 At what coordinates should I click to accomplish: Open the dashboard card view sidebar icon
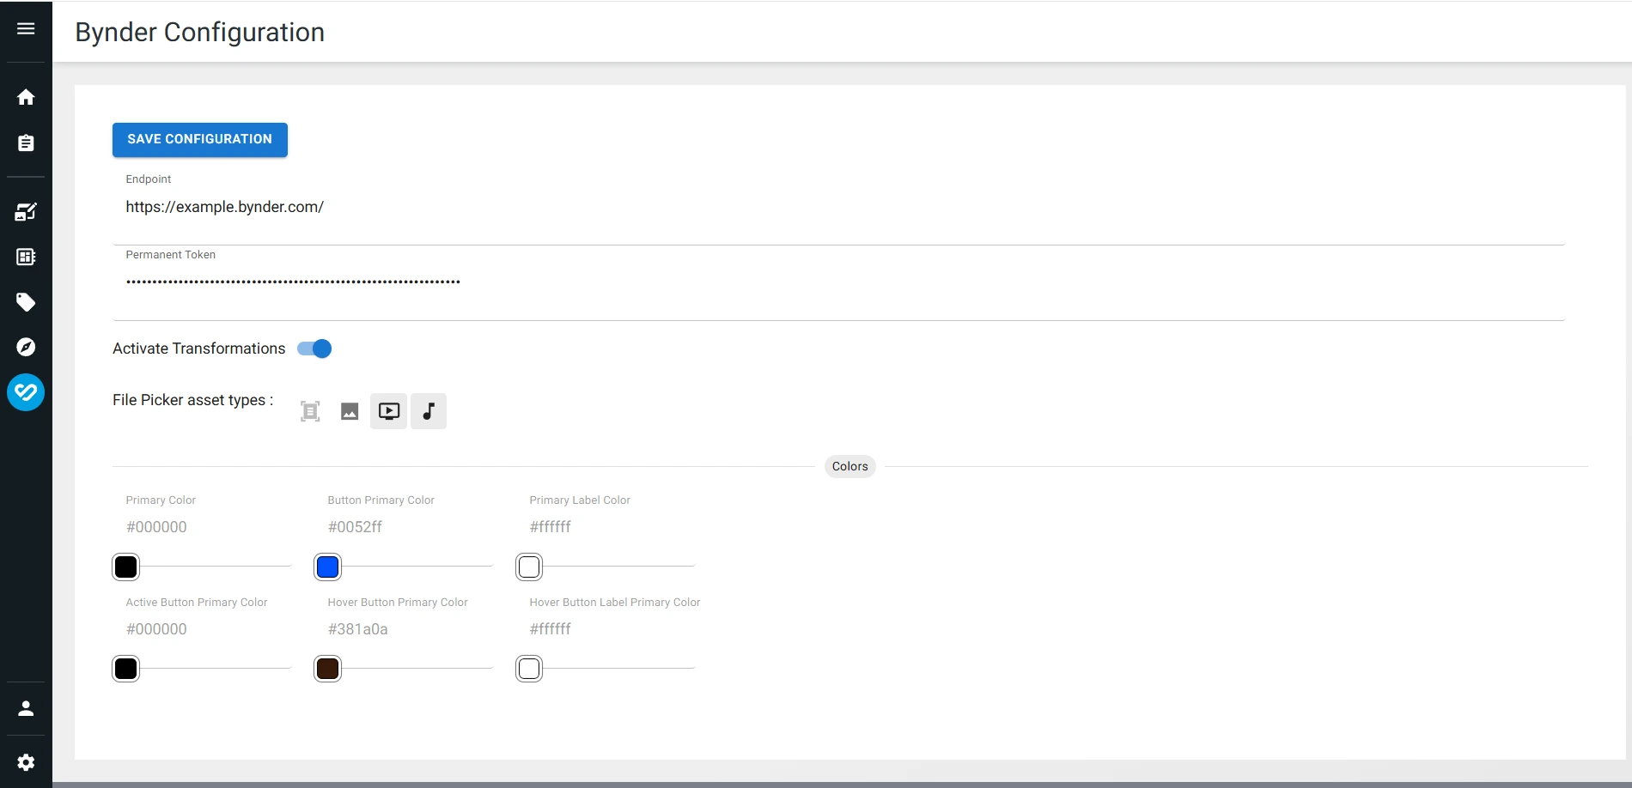26,257
